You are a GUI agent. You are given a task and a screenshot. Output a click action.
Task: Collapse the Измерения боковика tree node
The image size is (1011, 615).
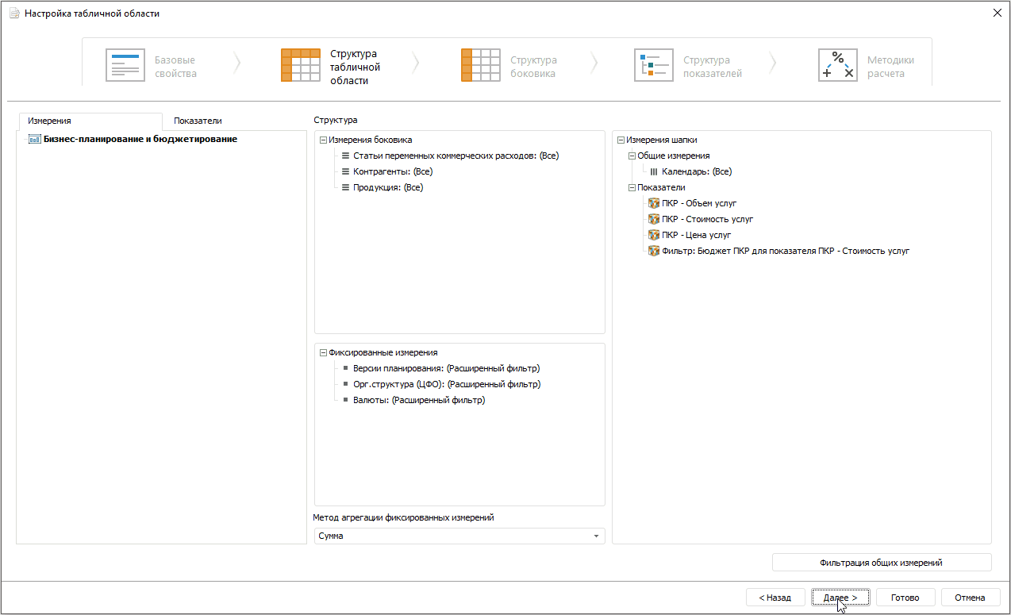tap(323, 140)
